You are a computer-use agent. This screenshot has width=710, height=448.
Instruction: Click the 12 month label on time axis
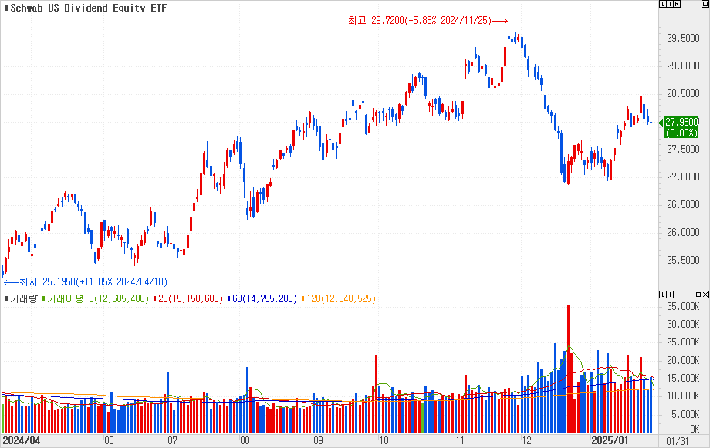[526, 441]
